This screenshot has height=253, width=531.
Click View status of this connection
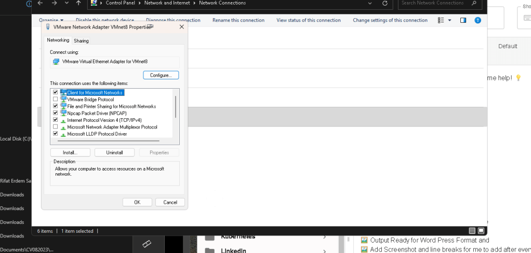tap(309, 20)
